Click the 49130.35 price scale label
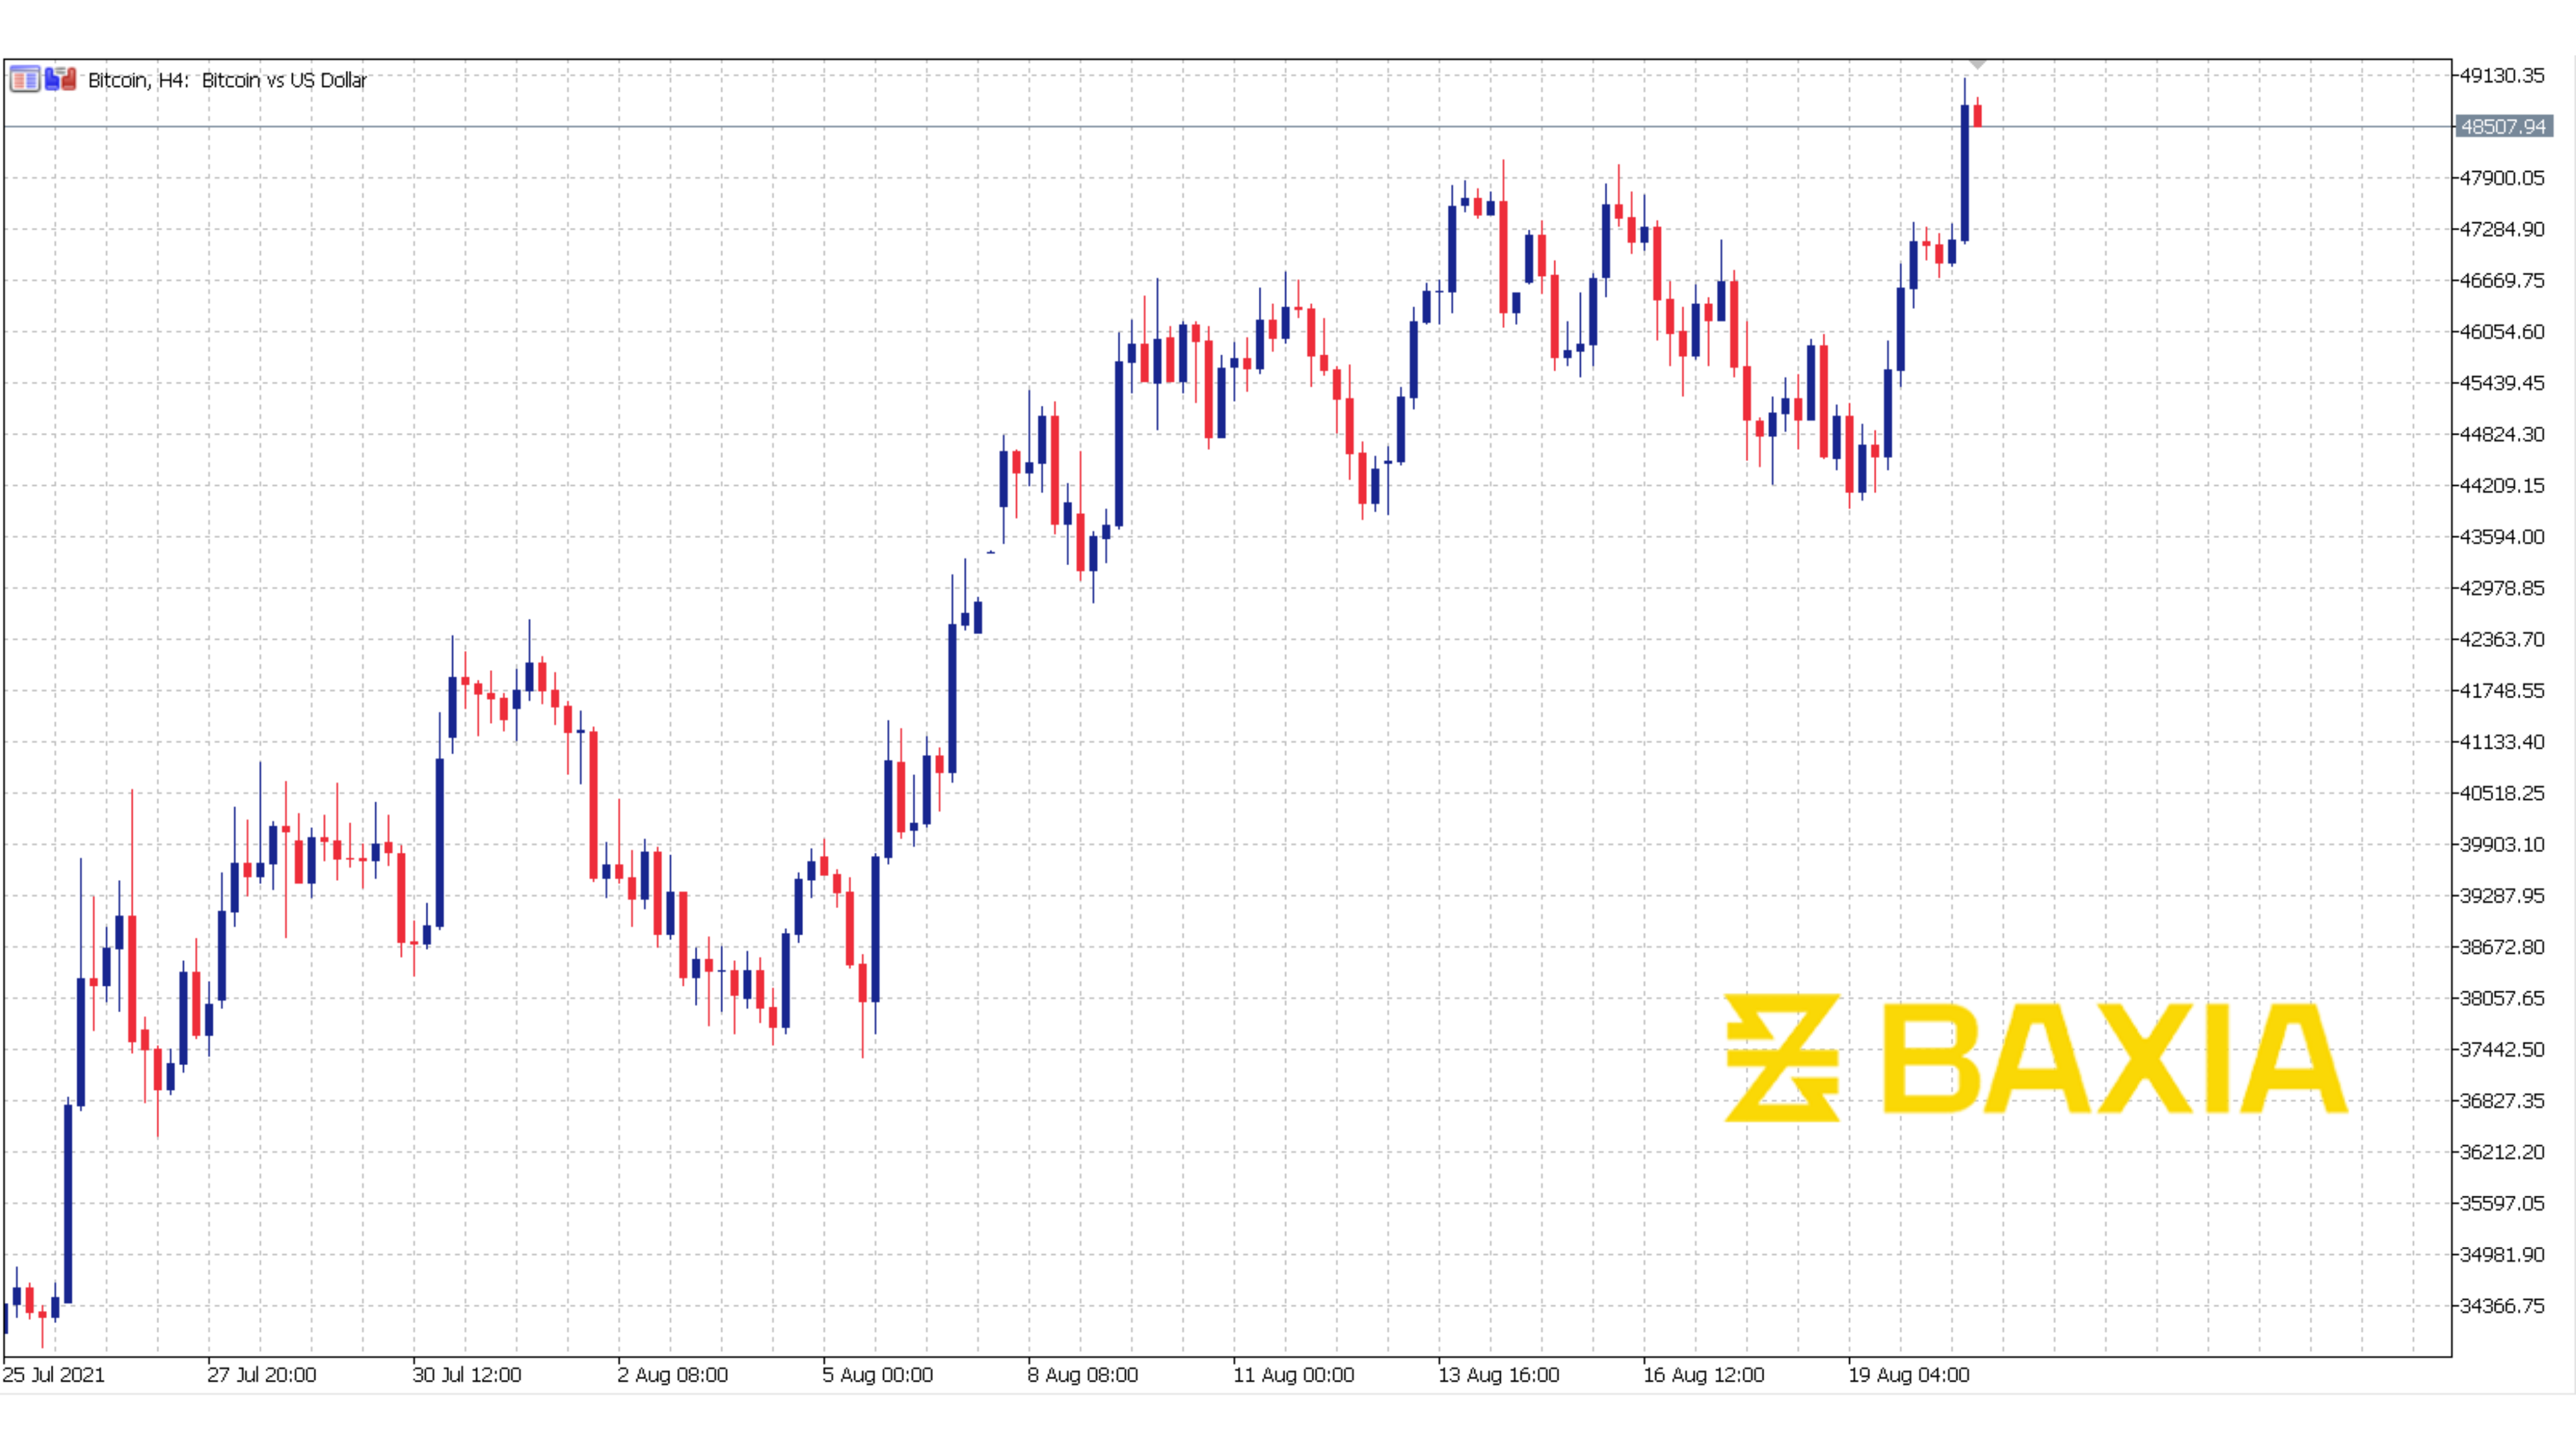Viewport: 2576px width, 1451px height. point(2501,75)
